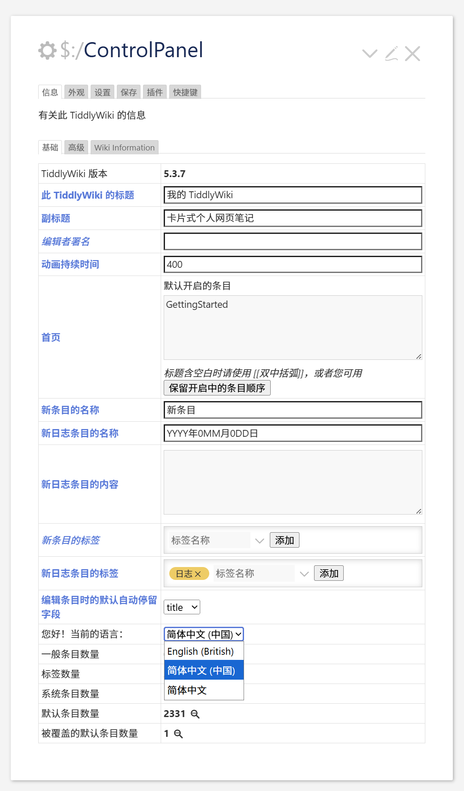Click the 标签名称 field for 新条目的标签
The width and height of the screenshot is (464, 791).
209,540
